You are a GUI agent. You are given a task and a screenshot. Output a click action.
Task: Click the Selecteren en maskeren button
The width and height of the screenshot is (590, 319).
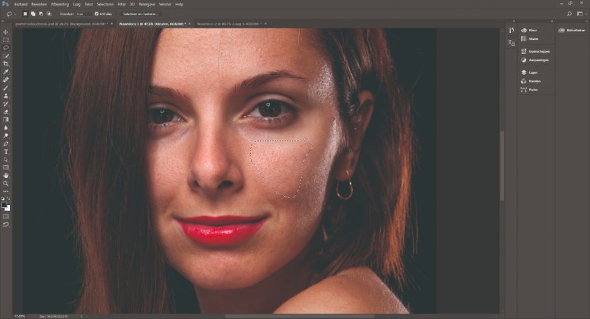click(x=141, y=13)
